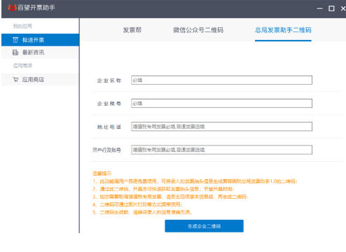Switch to the 微信公众号二维码 tab
The image size is (346, 252).
click(198, 30)
